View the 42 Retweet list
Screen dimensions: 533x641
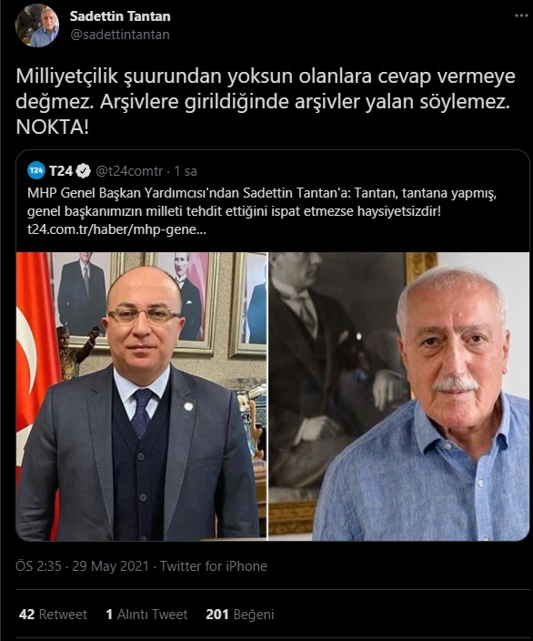coord(53,615)
